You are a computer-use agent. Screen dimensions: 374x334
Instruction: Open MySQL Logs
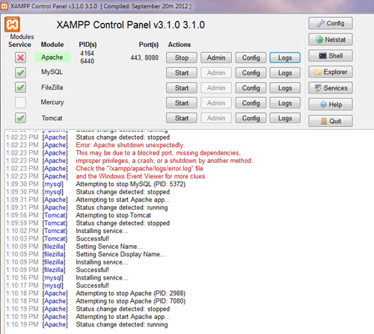coord(285,73)
